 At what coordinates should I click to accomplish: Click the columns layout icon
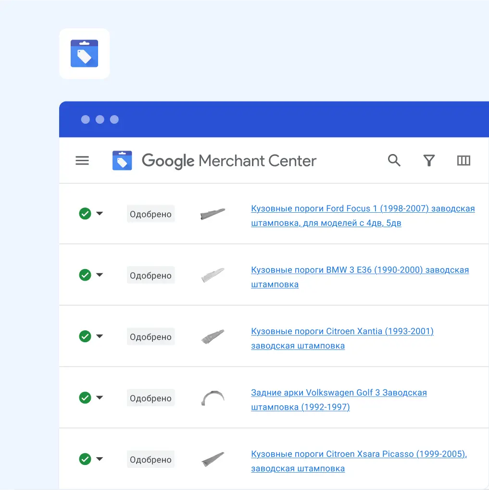click(464, 160)
